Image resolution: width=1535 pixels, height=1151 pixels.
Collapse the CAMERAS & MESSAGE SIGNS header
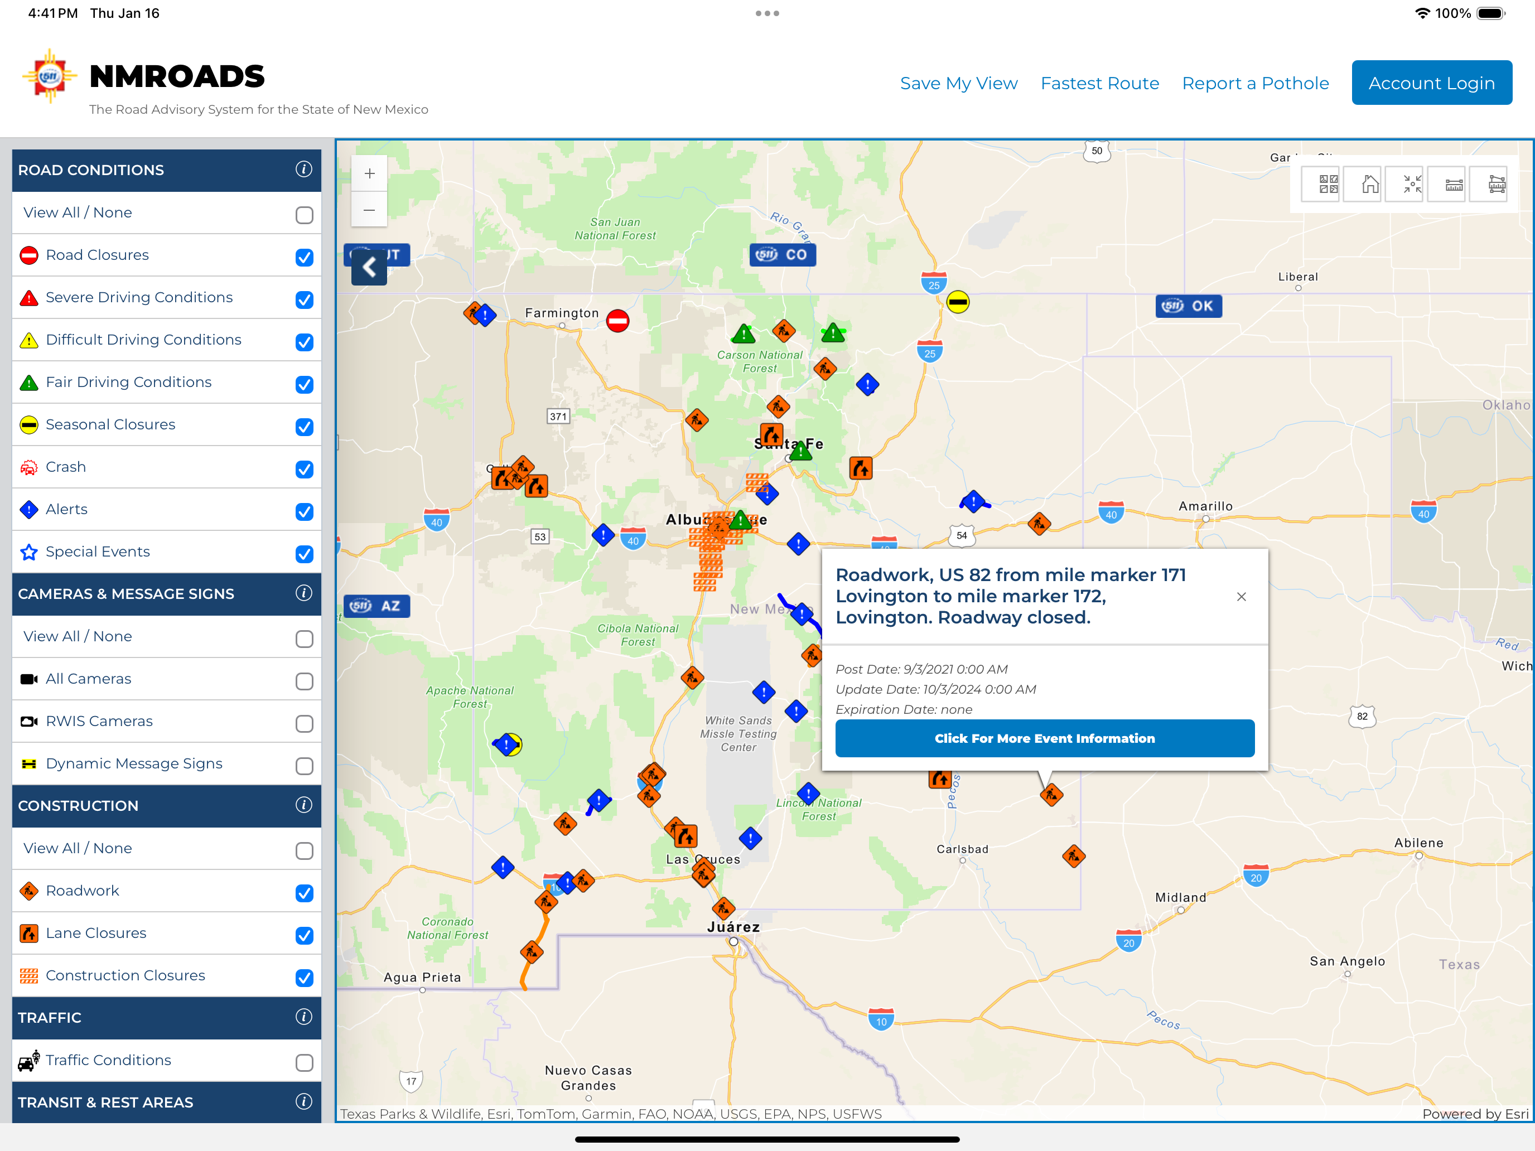coord(167,594)
